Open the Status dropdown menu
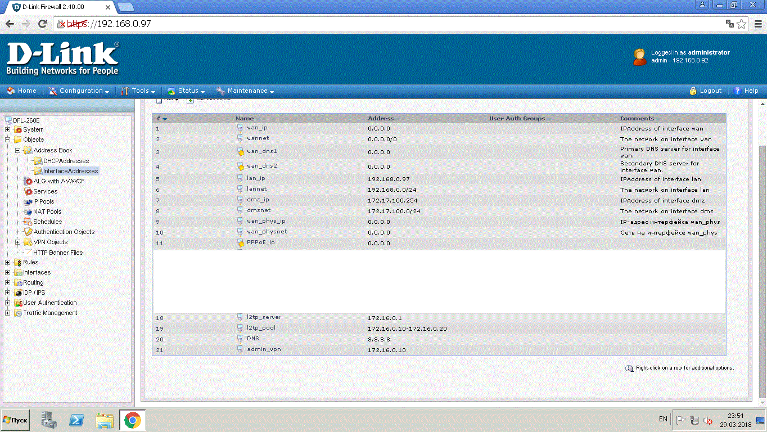The width and height of the screenshot is (767, 432). click(x=186, y=91)
